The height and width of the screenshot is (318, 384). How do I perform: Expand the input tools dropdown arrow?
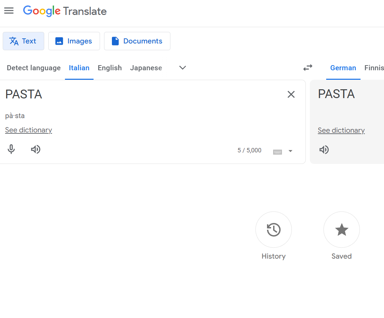290,151
